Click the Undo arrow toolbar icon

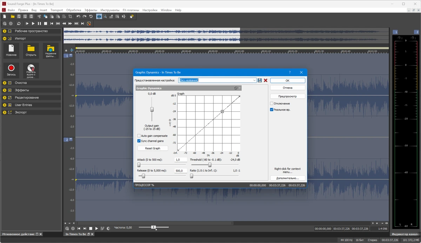[x=78, y=16]
